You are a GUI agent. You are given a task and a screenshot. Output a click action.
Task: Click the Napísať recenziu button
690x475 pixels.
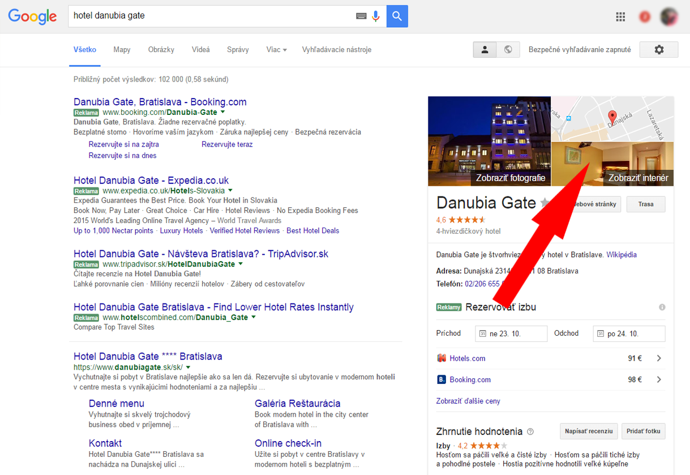pos(589,431)
